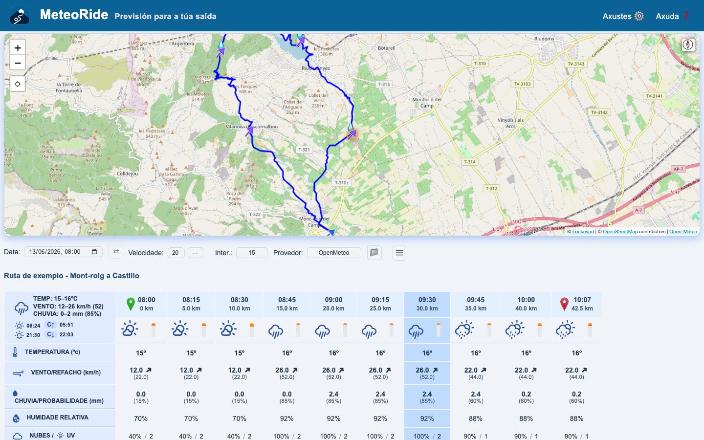This screenshot has height=440, width=704.
Task: Expand the OpenMeteo provider dropdown
Action: click(334, 253)
